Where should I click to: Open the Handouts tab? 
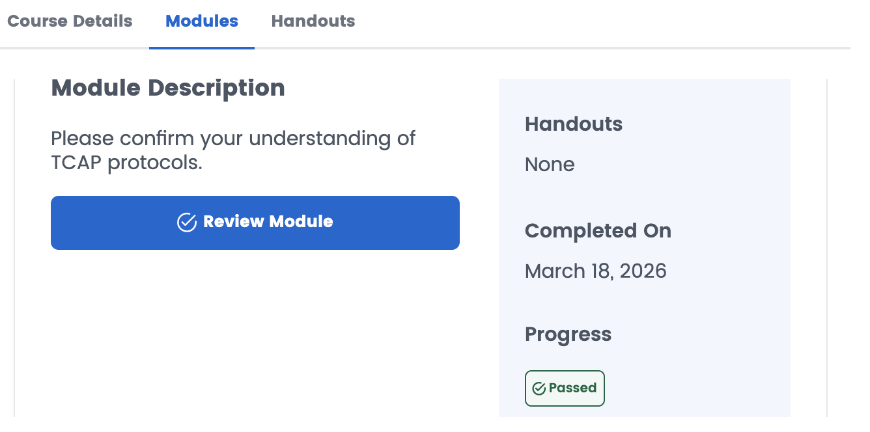point(313,21)
